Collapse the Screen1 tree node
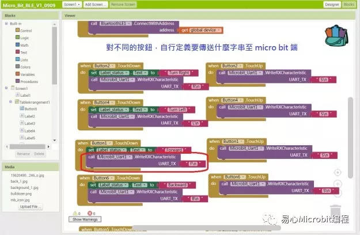Viewport: 360px width, 235px height. coord(6,88)
